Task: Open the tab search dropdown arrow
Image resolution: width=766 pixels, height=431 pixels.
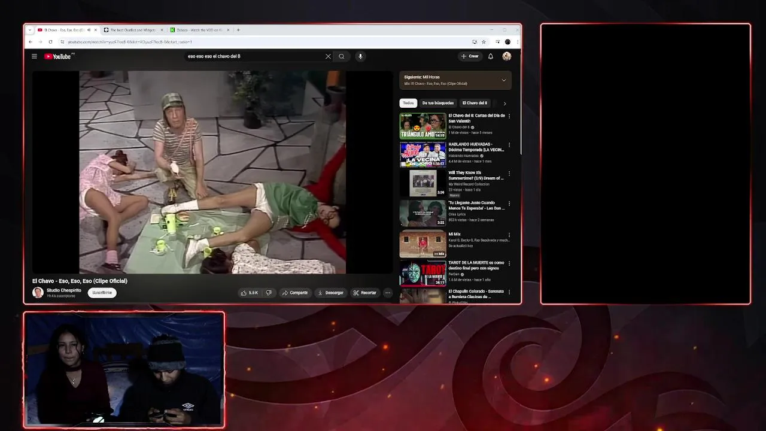Action: [30, 30]
